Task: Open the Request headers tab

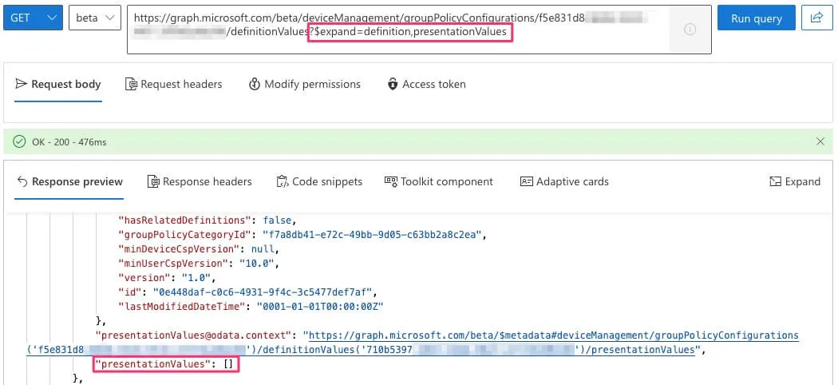Action: 174,84
